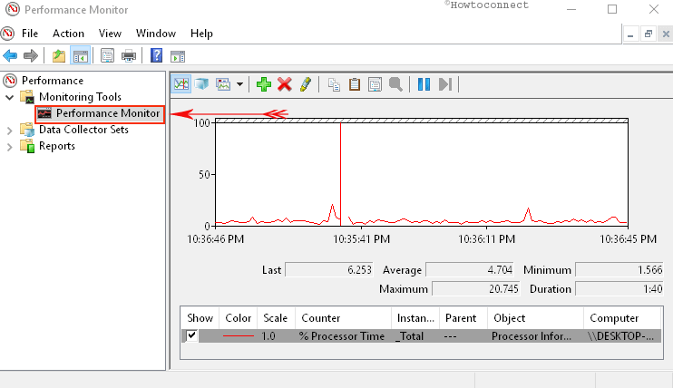Click the Parent column header
673x388 pixels.
463,318
